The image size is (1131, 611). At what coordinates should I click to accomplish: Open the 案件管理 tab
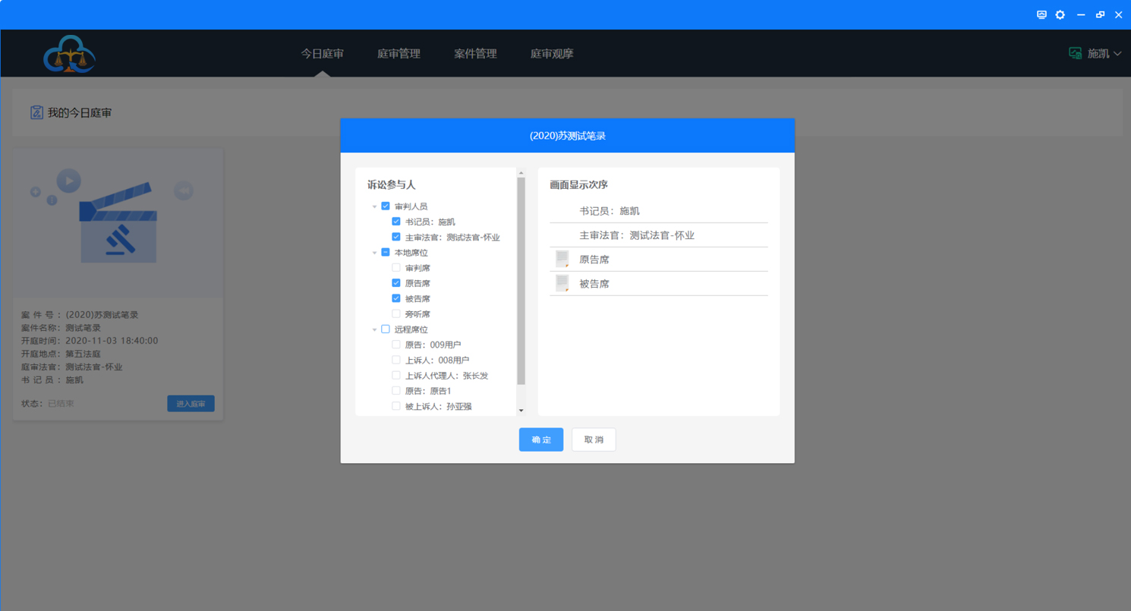475,54
